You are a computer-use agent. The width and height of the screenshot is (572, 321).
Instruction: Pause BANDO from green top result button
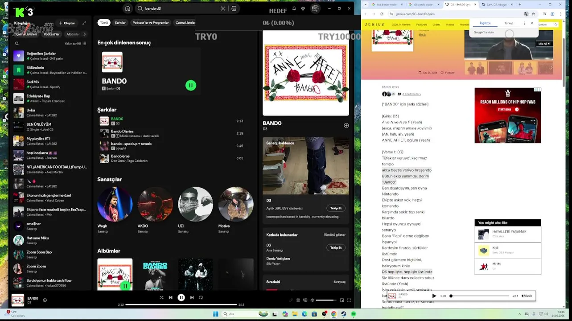click(x=191, y=85)
